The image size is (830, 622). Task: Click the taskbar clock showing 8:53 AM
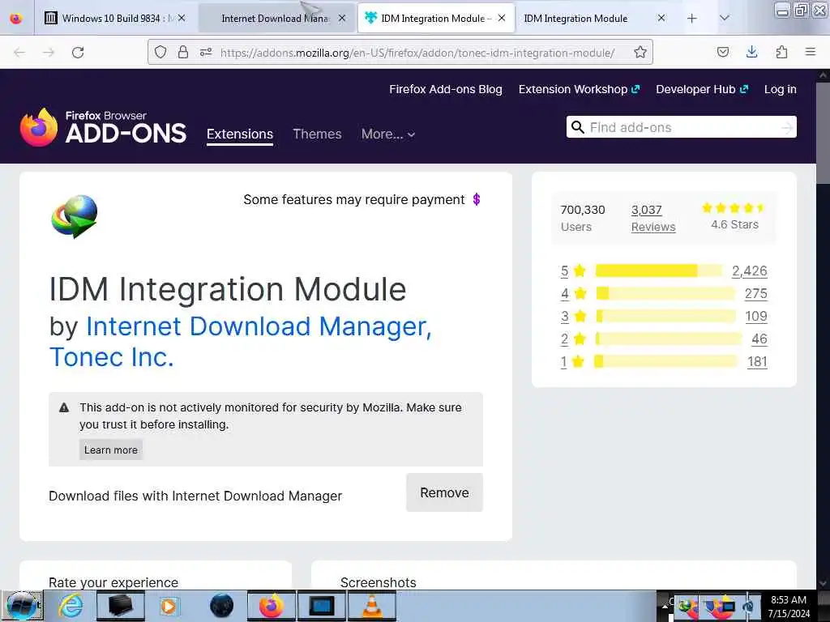(789, 607)
